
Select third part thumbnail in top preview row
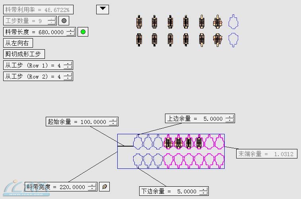coord(170,22)
